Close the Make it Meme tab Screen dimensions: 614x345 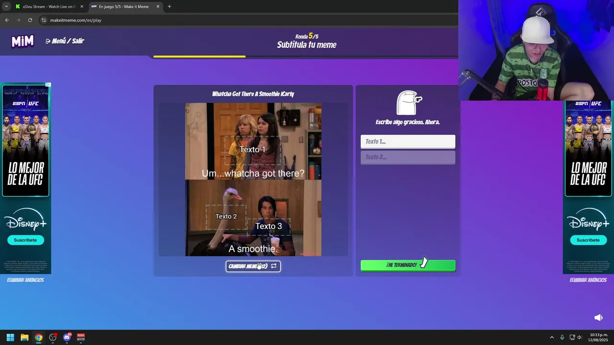pos(158,7)
